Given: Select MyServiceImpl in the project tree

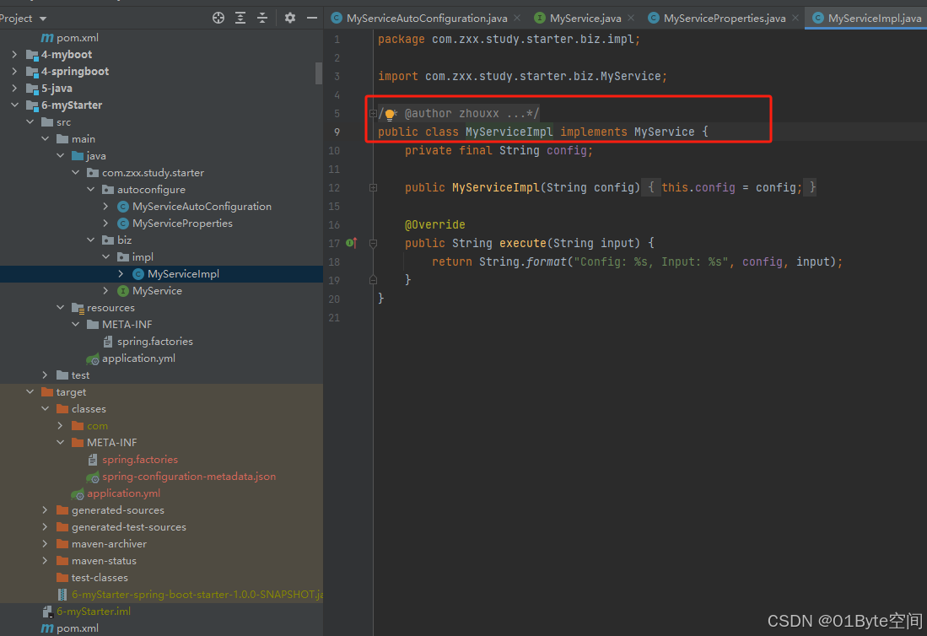Looking at the screenshot, I should (184, 273).
